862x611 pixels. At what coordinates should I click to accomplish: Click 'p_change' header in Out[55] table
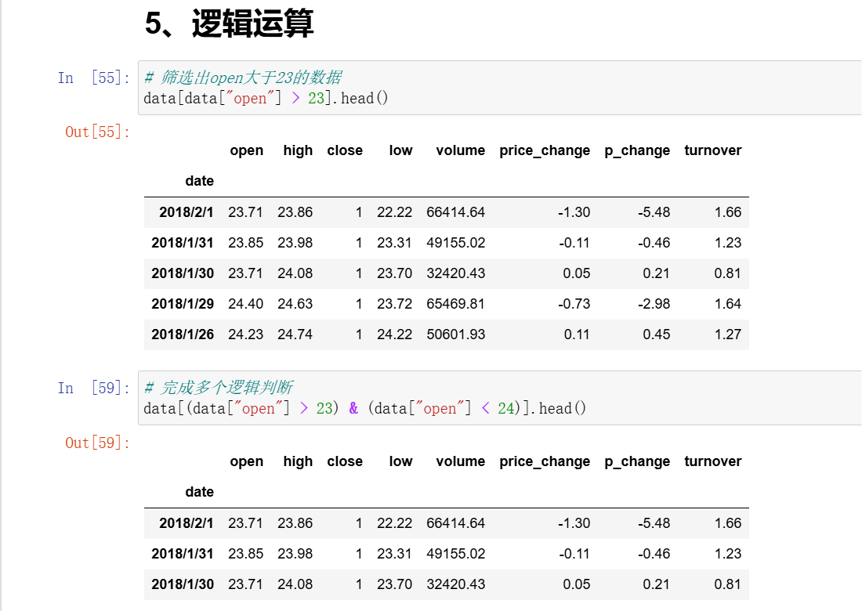pyautogui.click(x=637, y=150)
